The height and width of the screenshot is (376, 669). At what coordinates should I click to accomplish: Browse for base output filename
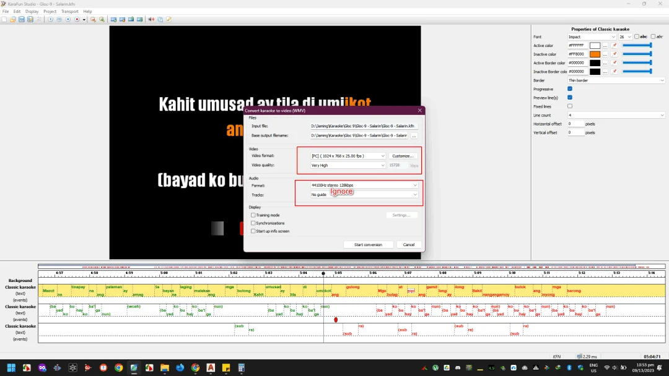(414, 136)
